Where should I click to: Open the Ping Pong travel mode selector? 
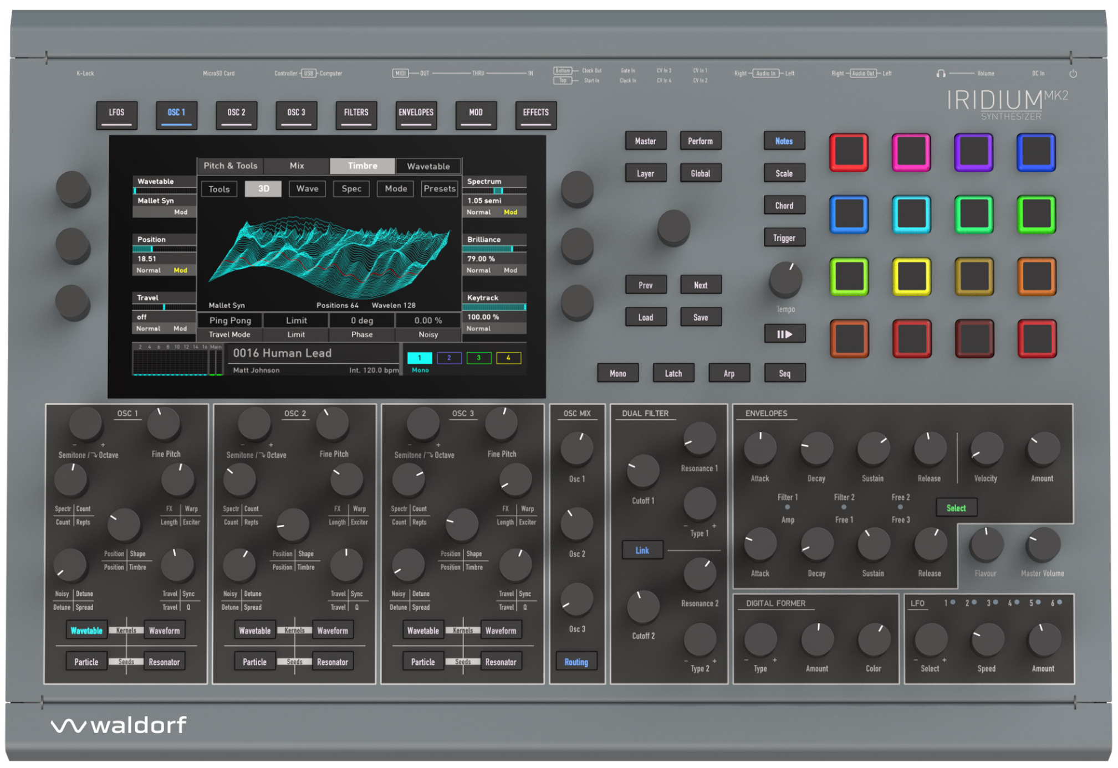[x=230, y=320]
